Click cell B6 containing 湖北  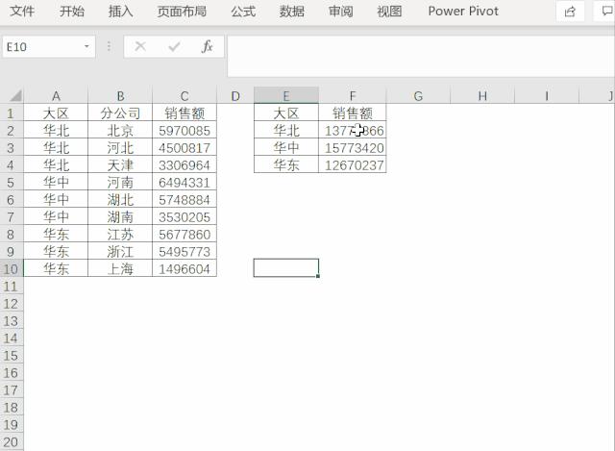[x=120, y=199]
